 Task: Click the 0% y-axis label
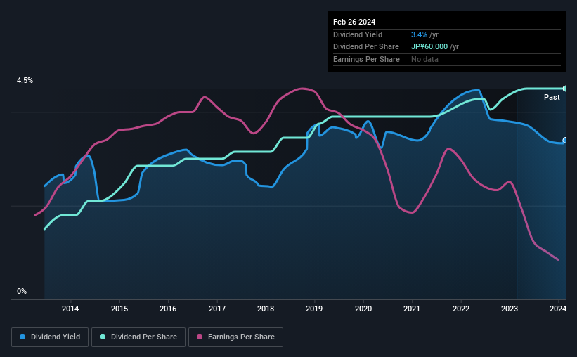coord(22,291)
